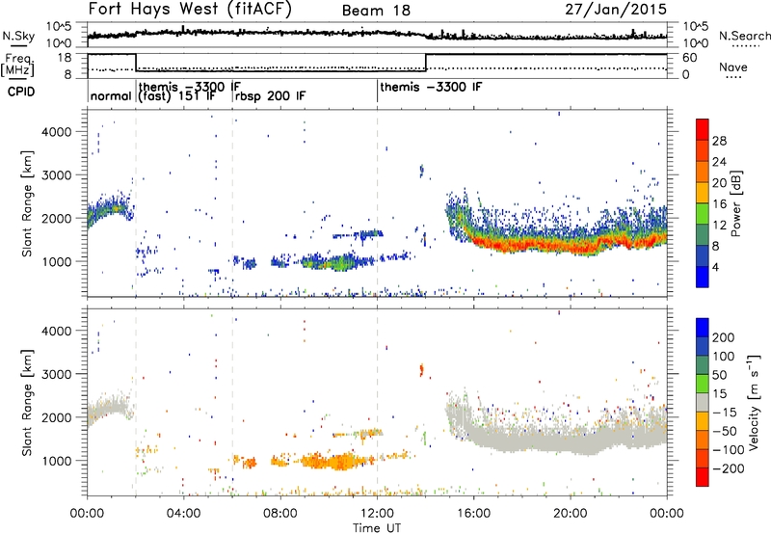Click the '4000' tick on the power panel
The image size is (771, 534).
57,132
